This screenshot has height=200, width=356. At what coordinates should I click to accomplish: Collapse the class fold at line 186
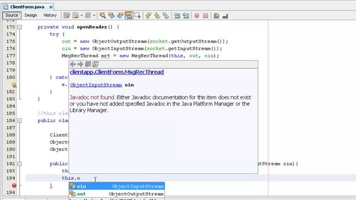click(x=20, y=121)
